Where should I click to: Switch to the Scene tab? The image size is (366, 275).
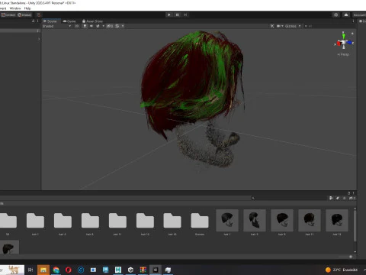(x=50, y=21)
